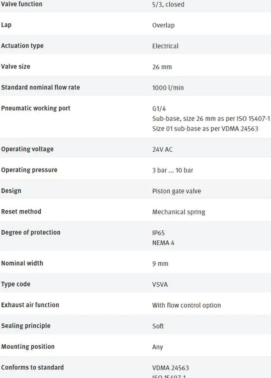
Task: Click the "Standard nominal flow rate" label
Action: (x=40, y=87)
